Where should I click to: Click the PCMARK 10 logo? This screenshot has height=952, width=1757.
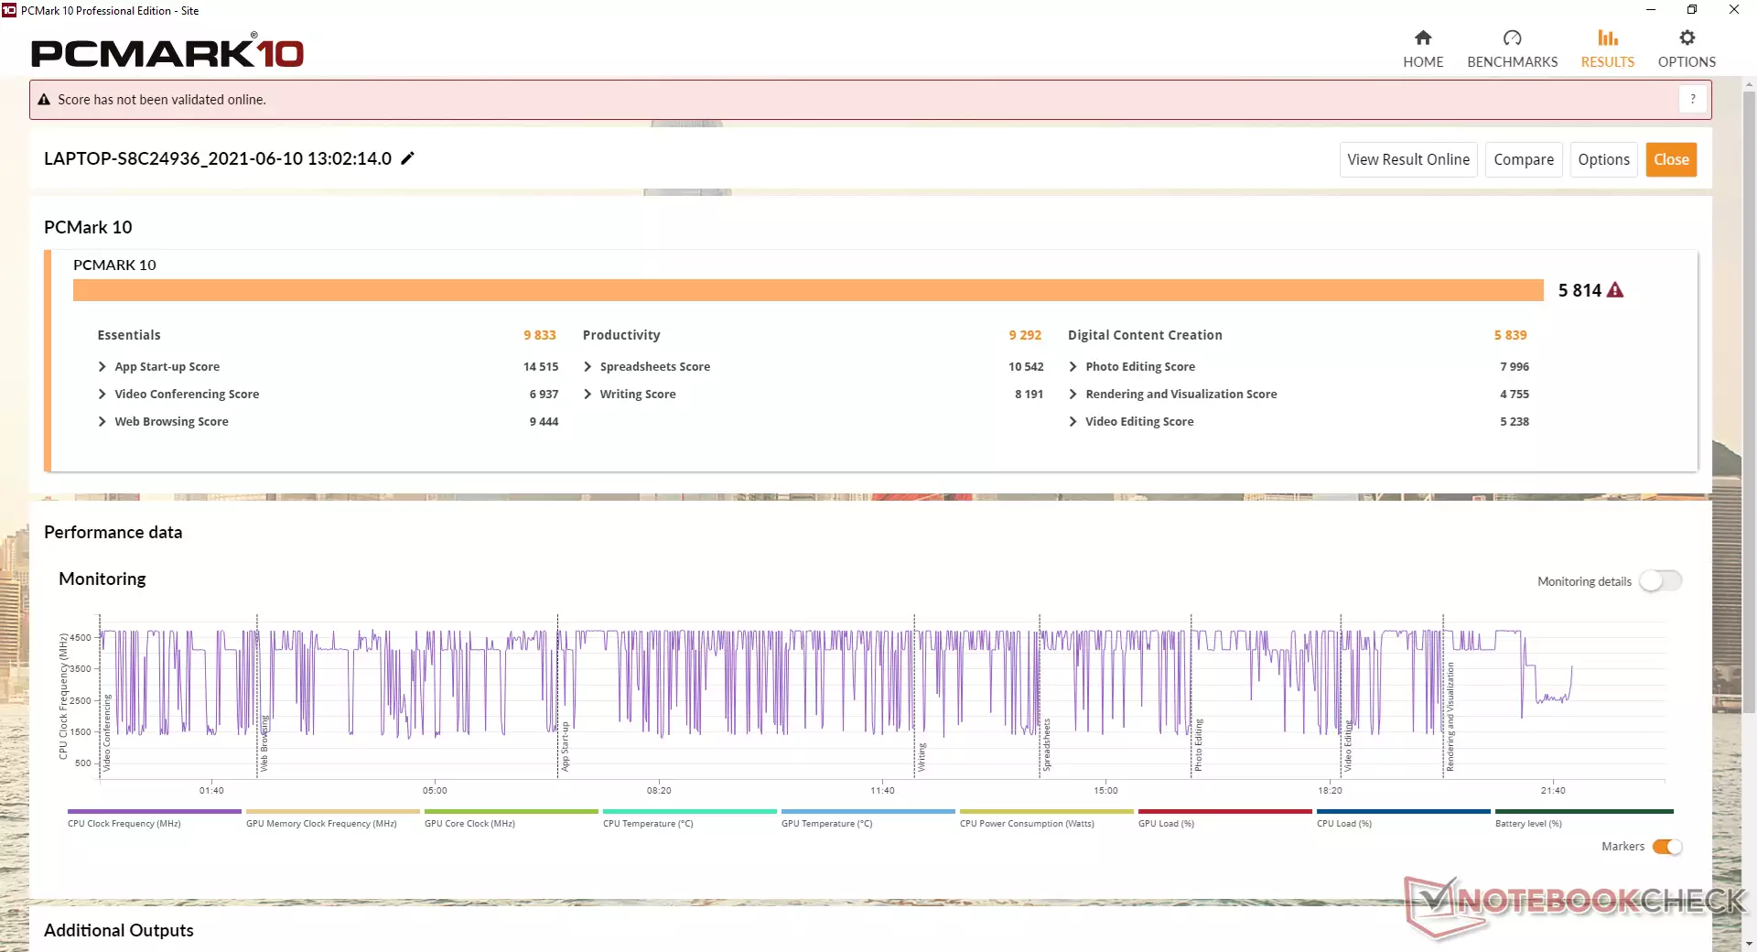click(x=167, y=52)
